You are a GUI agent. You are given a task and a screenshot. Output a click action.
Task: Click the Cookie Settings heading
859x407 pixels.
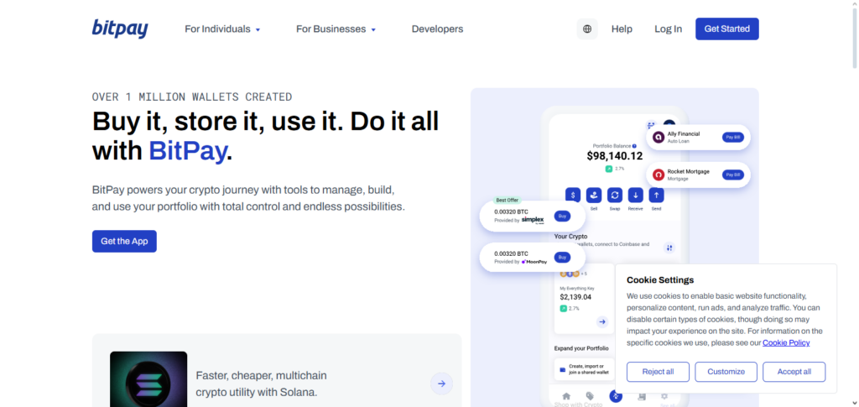click(x=660, y=280)
